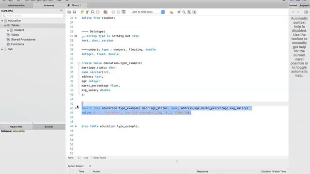The height and width of the screenshot is (174, 310).
Task: Click the statement dot on line 47
Action: [x=76, y=126]
